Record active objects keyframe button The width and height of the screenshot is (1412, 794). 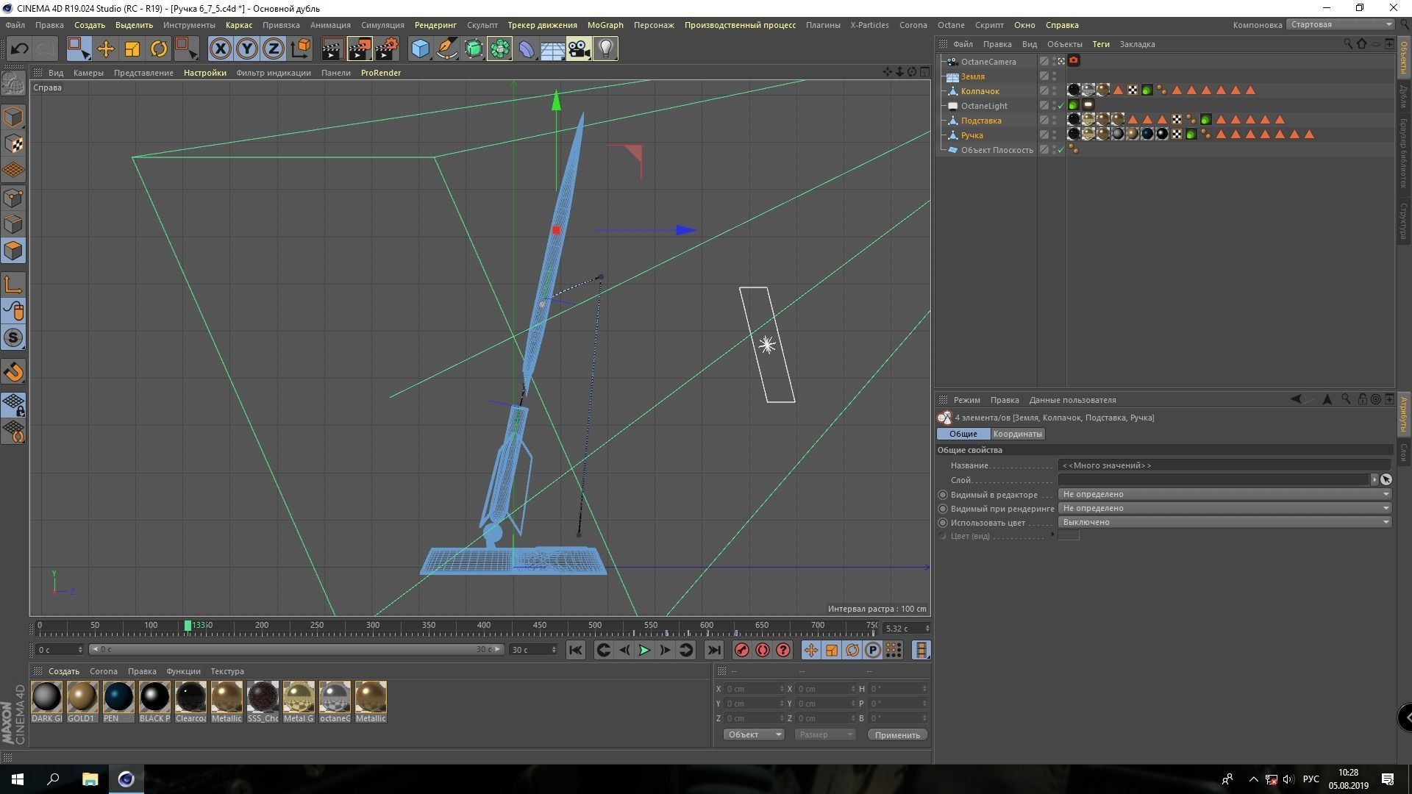(x=742, y=650)
